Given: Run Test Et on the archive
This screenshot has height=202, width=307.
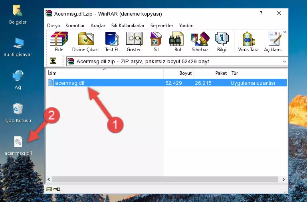Looking at the screenshot, I should coord(112,42).
